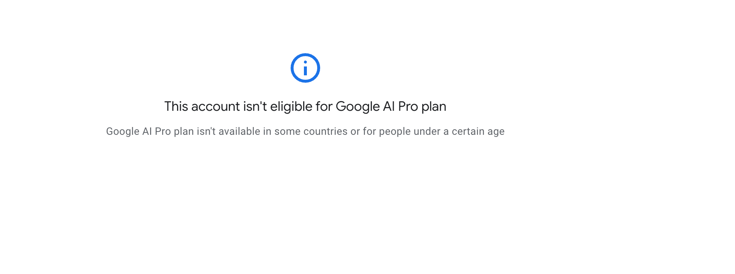Click the word "account" in the heading
This screenshot has height=274, width=735.
click(x=216, y=107)
